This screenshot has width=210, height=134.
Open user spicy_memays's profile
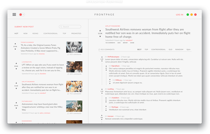(45, 113)
